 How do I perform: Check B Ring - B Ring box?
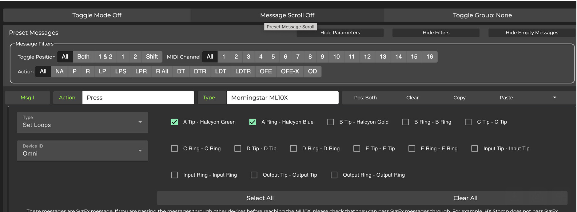click(x=406, y=122)
